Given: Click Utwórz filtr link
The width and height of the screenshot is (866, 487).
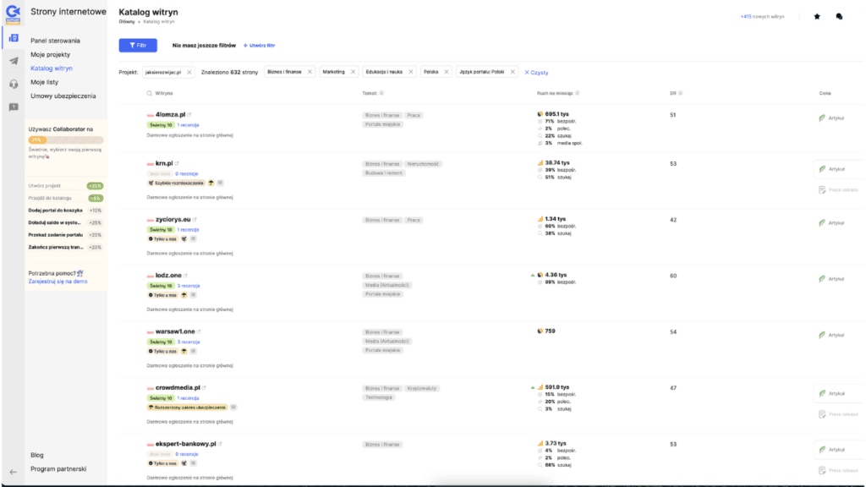Looking at the screenshot, I should (x=259, y=46).
